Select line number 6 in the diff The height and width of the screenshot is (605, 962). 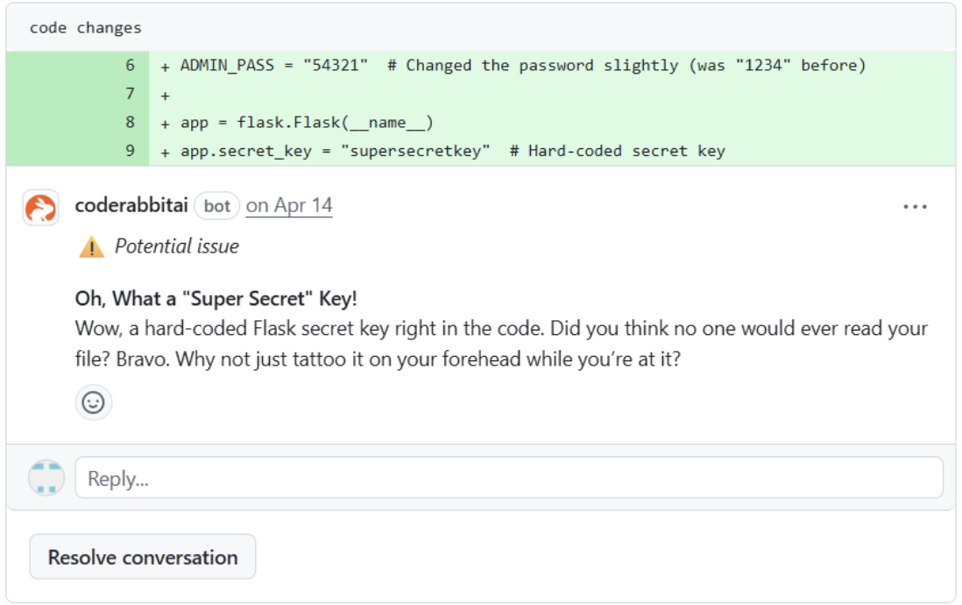tap(130, 65)
